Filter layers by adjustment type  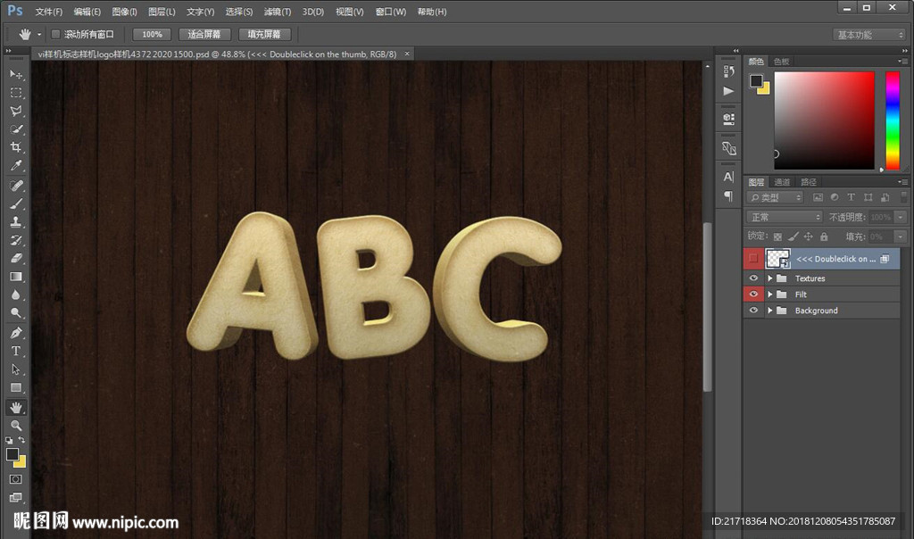(x=835, y=197)
